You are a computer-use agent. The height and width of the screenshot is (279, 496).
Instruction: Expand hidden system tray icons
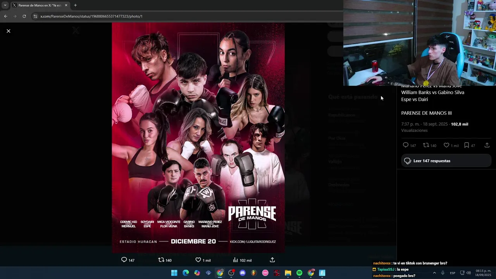(x=434, y=273)
